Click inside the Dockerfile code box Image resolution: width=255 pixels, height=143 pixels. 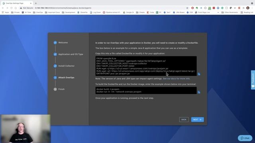pyautogui.click(x=146, y=66)
